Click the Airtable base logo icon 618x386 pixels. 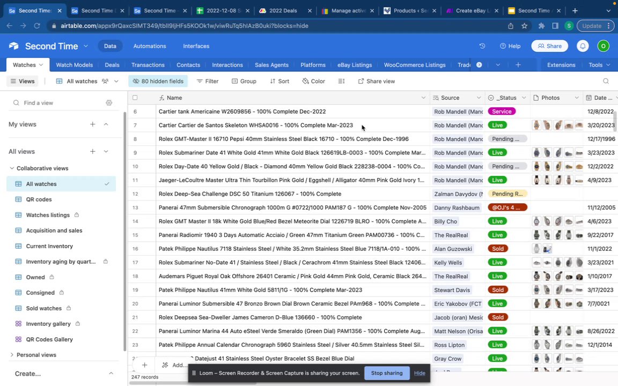[x=14, y=46]
